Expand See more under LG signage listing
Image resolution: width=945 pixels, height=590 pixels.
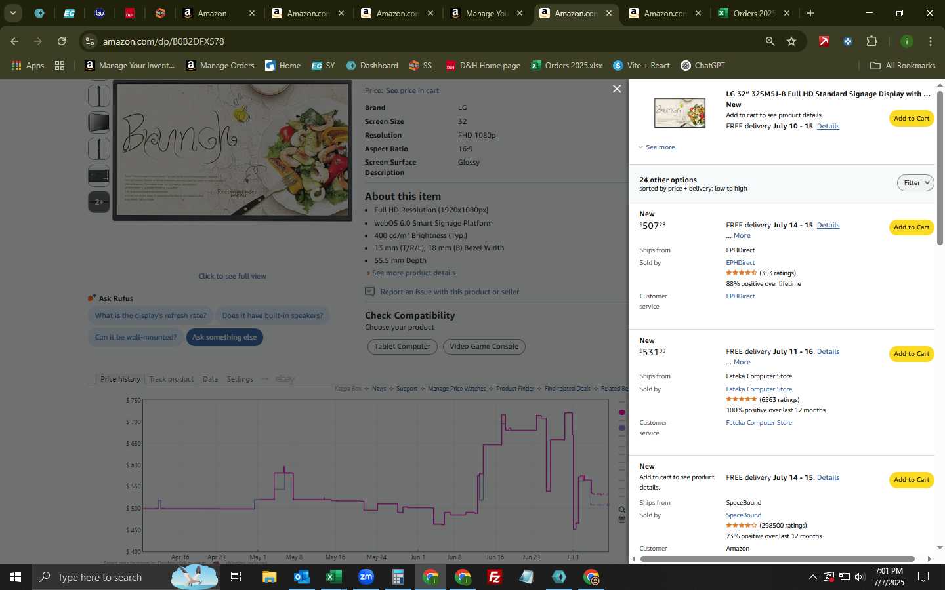pyautogui.click(x=657, y=147)
